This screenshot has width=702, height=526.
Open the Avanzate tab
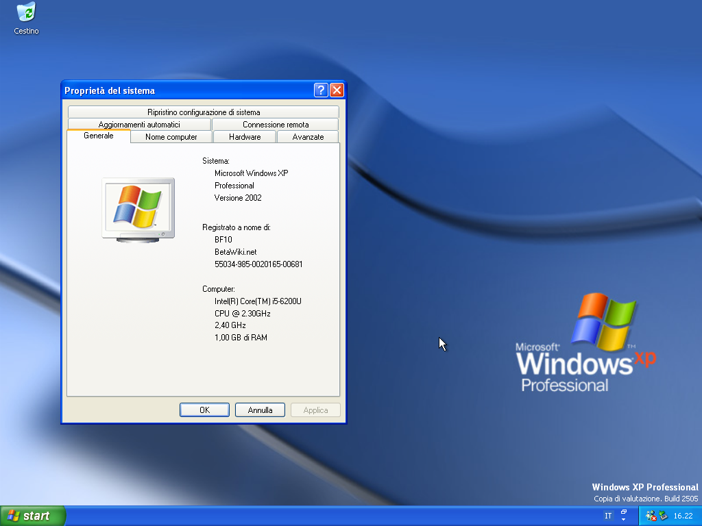(x=308, y=137)
